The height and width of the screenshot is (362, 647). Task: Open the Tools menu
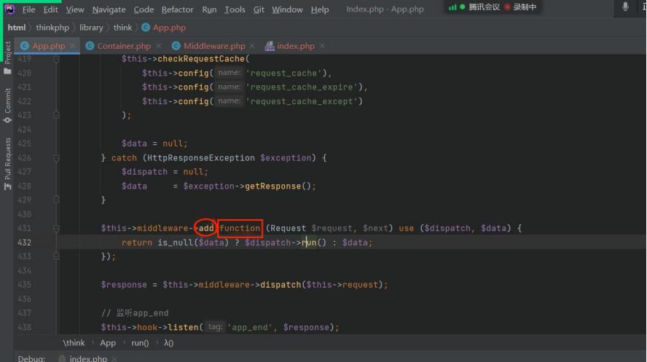click(x=235, y=9)
